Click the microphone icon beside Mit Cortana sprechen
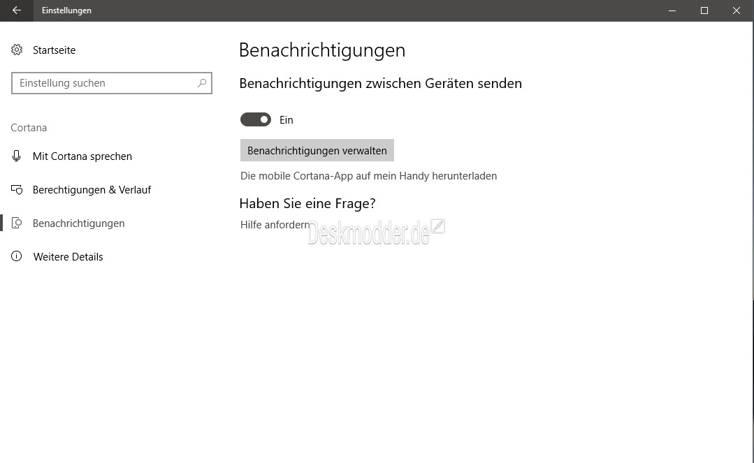The height and width of the screenshot is (463, 754). (x=17, y=156)
